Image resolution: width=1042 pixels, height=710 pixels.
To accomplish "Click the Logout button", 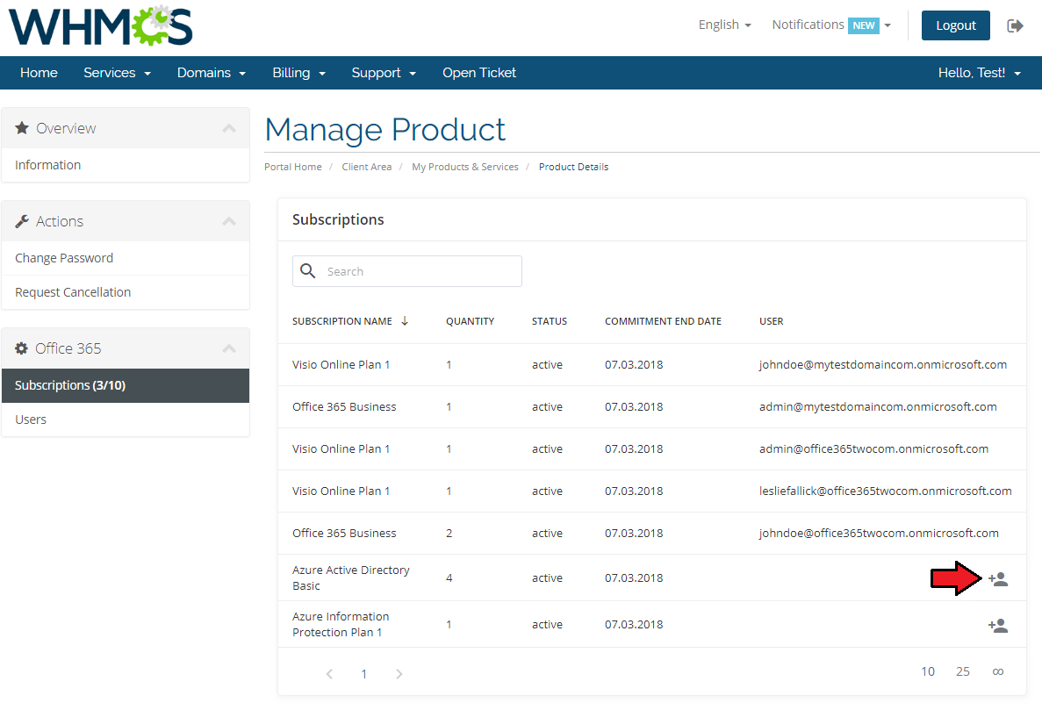I will pos(956,25).
